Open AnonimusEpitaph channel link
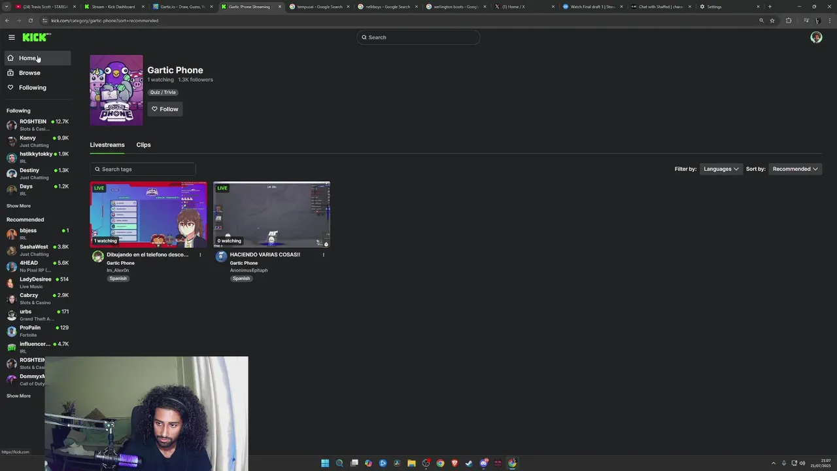Viewport: 837px width, 471px height. point(248,270)
